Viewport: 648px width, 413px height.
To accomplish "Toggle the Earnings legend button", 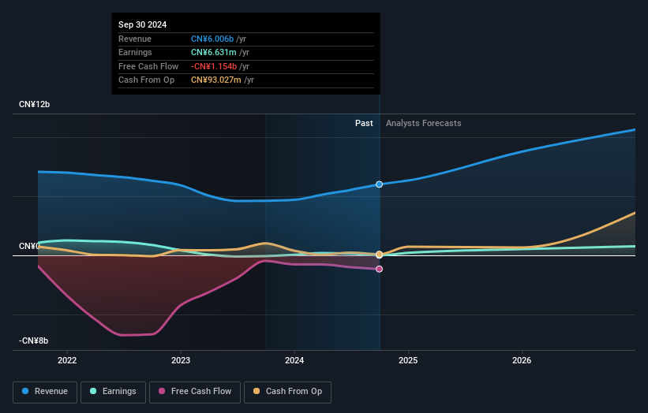I will pyautogui.click(x=113, y=392).
